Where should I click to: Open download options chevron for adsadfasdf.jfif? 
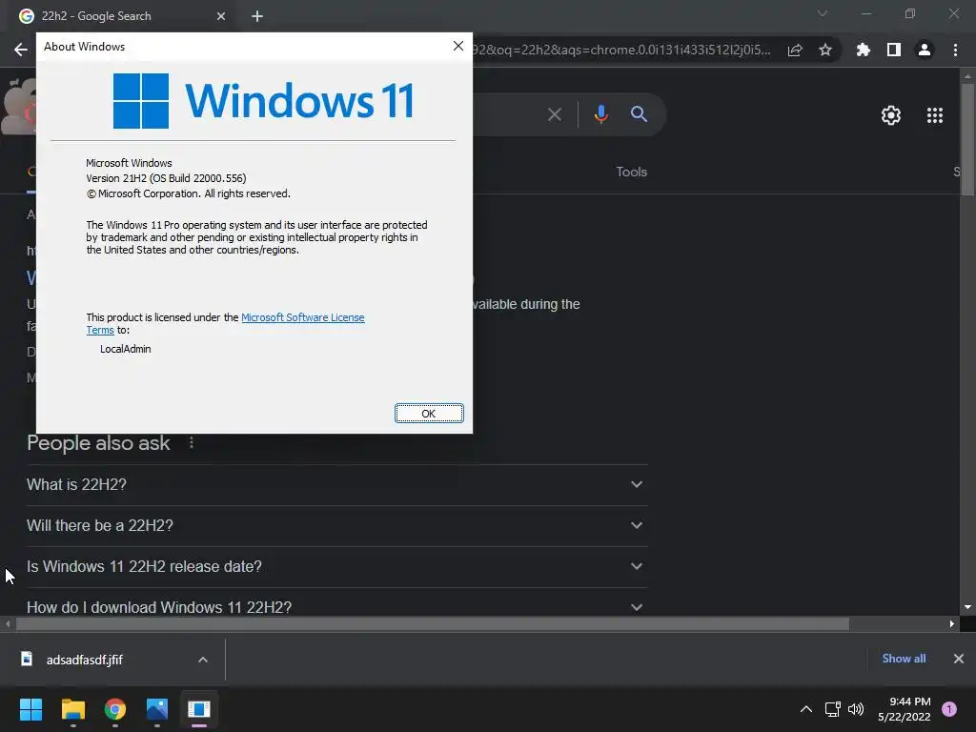(x=203, y=660)
